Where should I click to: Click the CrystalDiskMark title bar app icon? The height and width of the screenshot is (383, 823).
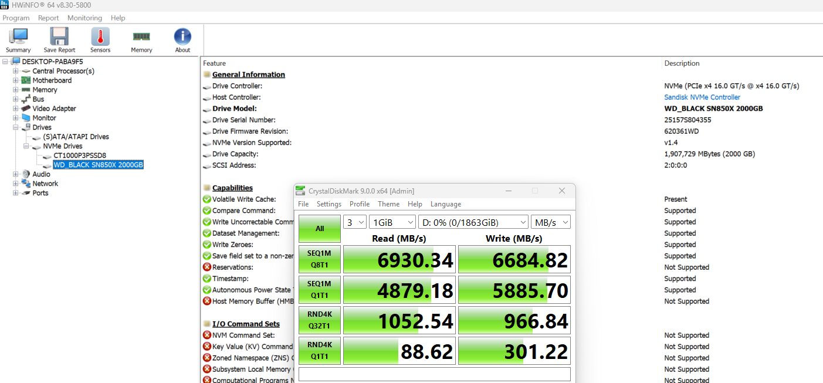point(301,191)
